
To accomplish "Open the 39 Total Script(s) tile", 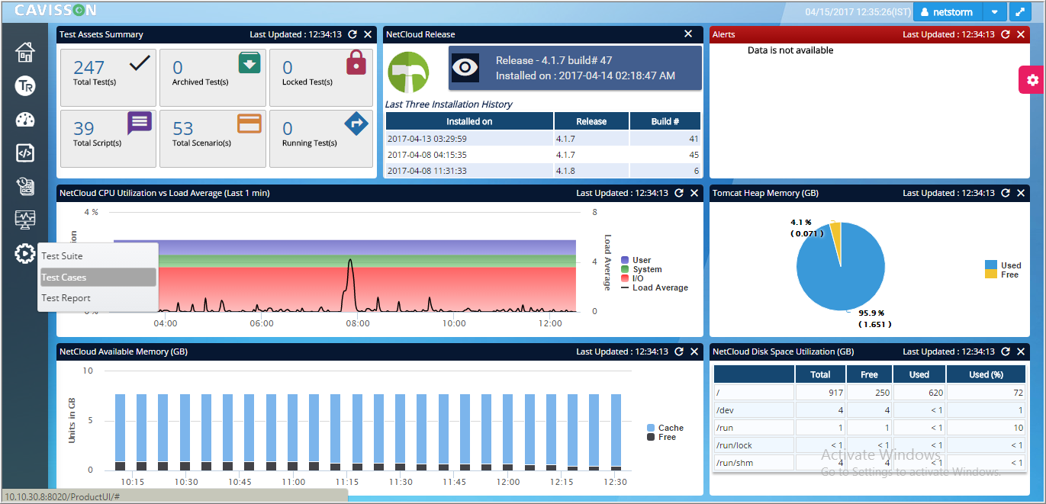I will coord(108,139).
